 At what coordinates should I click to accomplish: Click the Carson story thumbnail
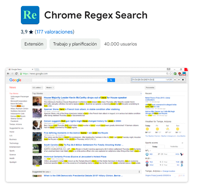pos(37,125)
